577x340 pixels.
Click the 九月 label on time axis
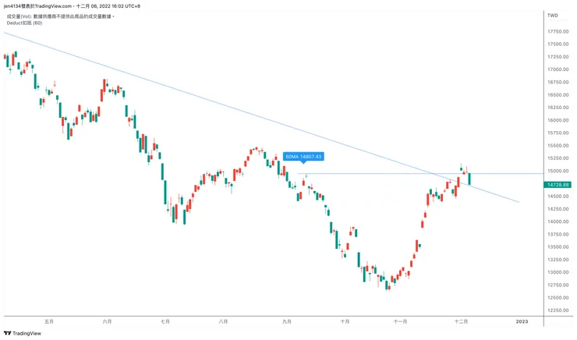(285, 321)
